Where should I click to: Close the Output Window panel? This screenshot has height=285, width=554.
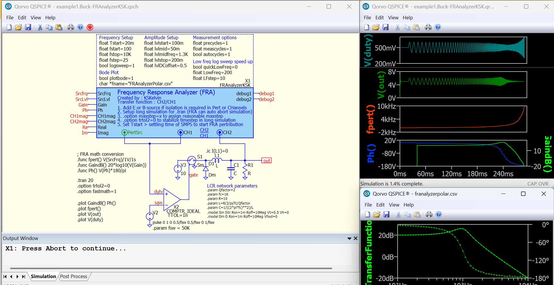[x=355, y=238]
